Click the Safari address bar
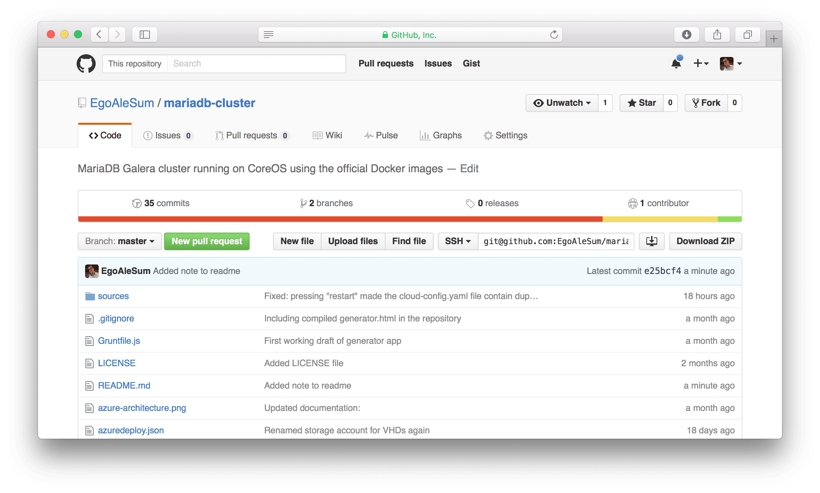 click(410, 35)
